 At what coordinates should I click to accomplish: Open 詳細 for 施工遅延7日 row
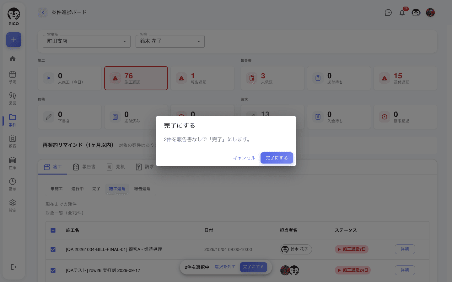405,249
